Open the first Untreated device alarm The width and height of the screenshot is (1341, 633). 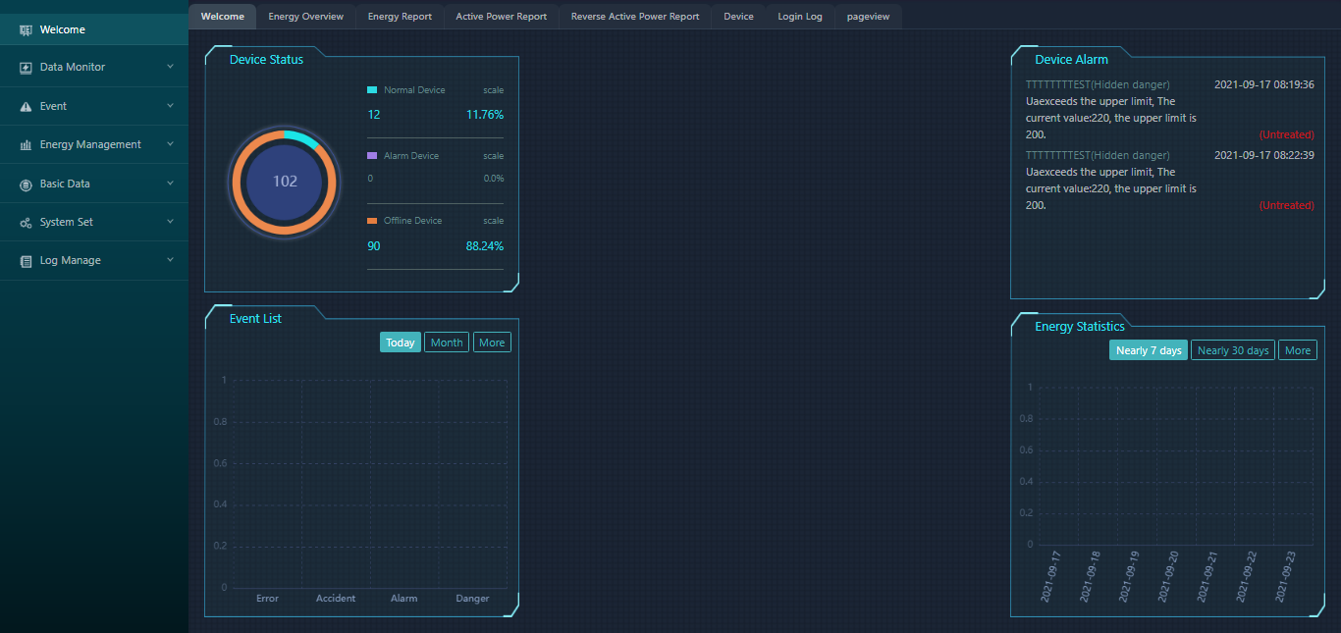(1286, 134)
